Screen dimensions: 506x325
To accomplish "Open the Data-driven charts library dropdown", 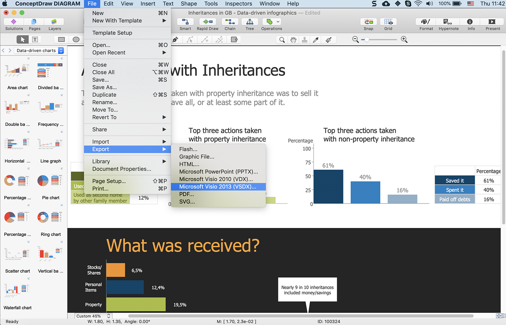I will tap(39, 50).
